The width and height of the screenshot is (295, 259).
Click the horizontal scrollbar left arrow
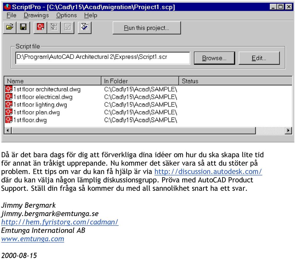[x=8, y=130]
